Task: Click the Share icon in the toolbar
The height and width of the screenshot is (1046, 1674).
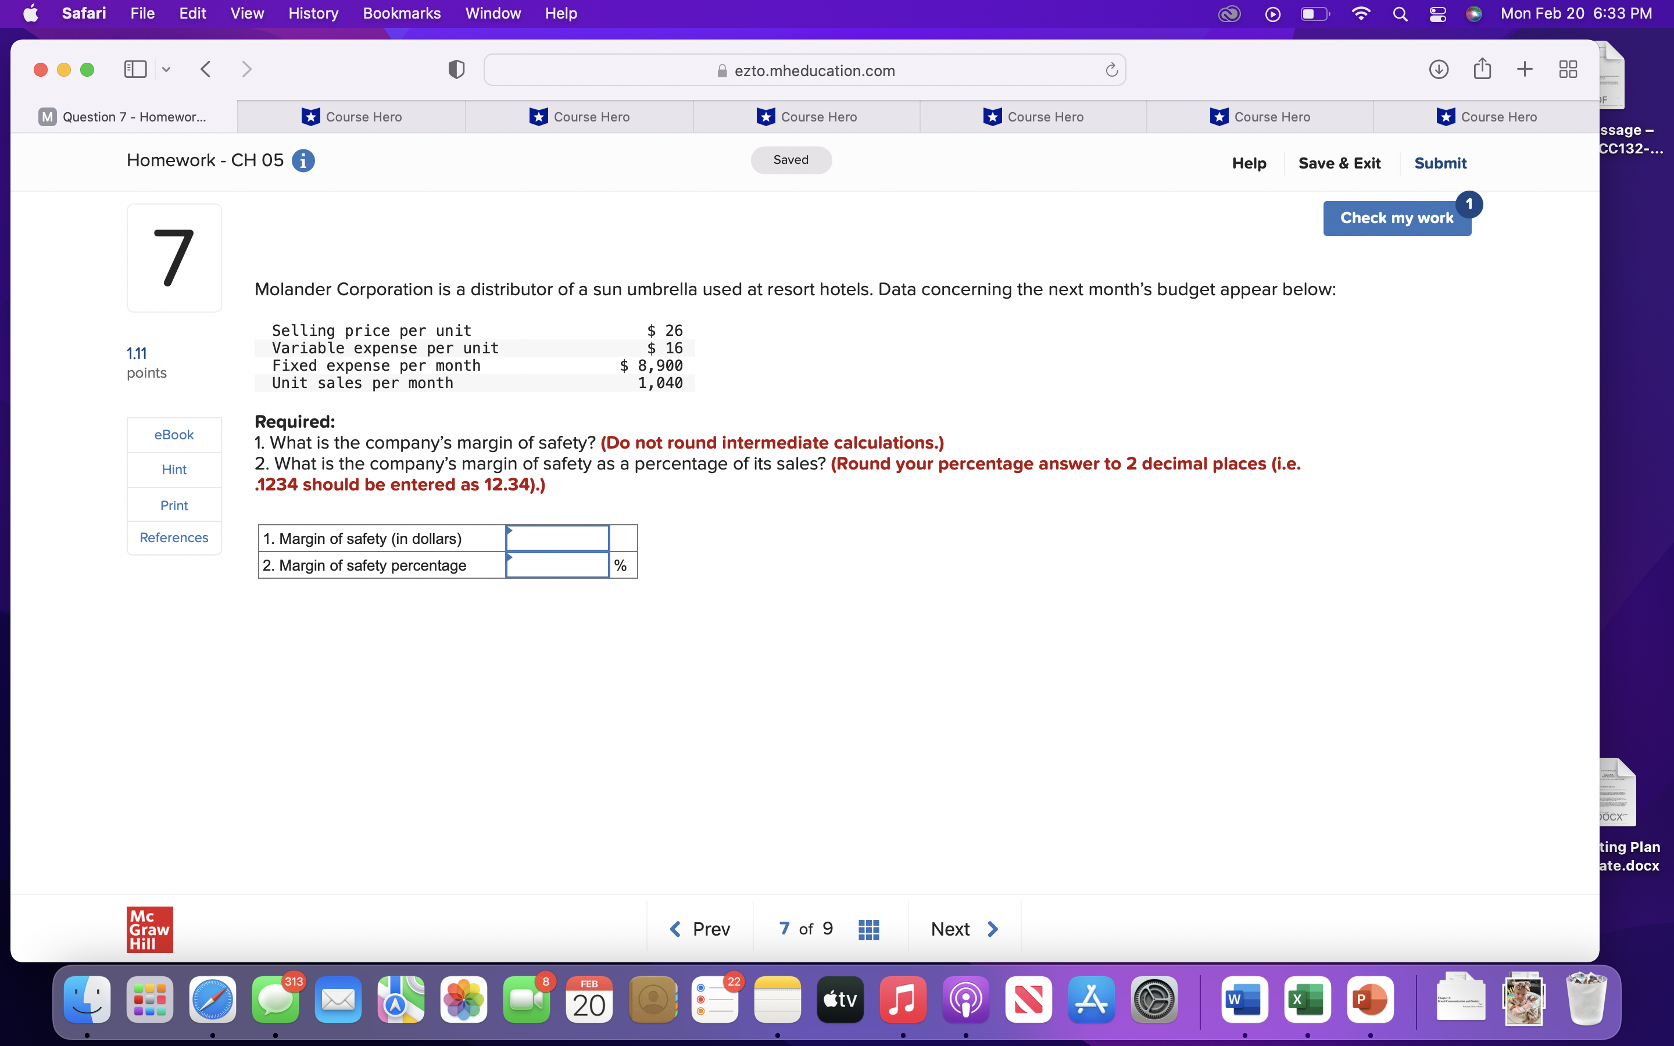Action: tap(1482, 69)
